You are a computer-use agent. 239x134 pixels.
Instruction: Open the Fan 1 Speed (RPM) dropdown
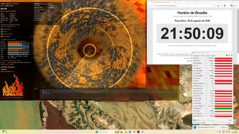(x=206, y=71)
